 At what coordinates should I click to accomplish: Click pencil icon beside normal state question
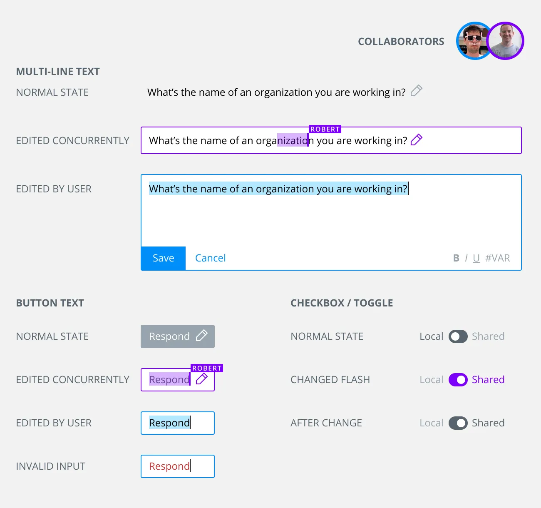coord(416,91)
